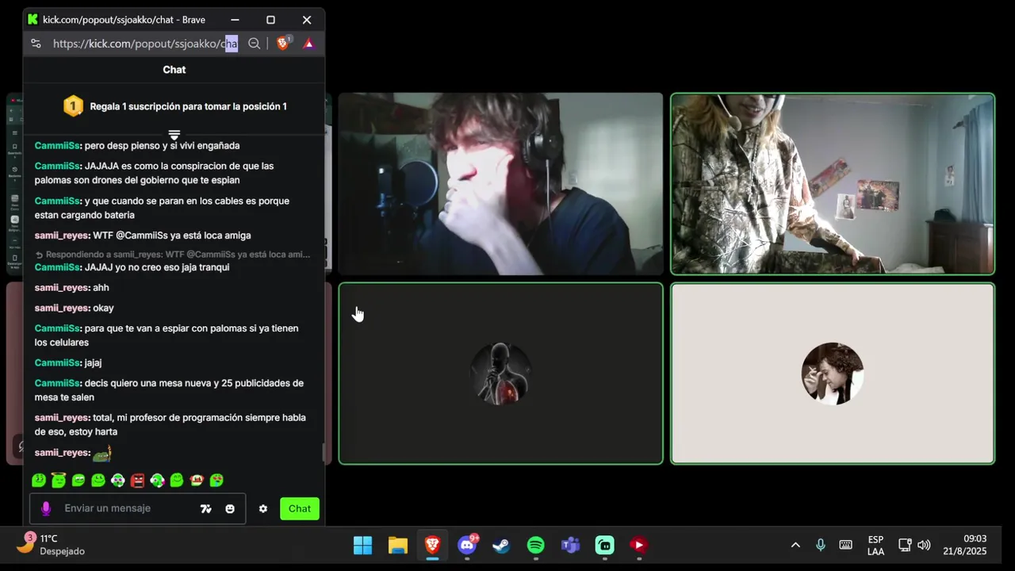The height and width of the screenshot is (571, 1015).
Task: Click the purple microphone icon in message box
Action: [x=46, y=508]
